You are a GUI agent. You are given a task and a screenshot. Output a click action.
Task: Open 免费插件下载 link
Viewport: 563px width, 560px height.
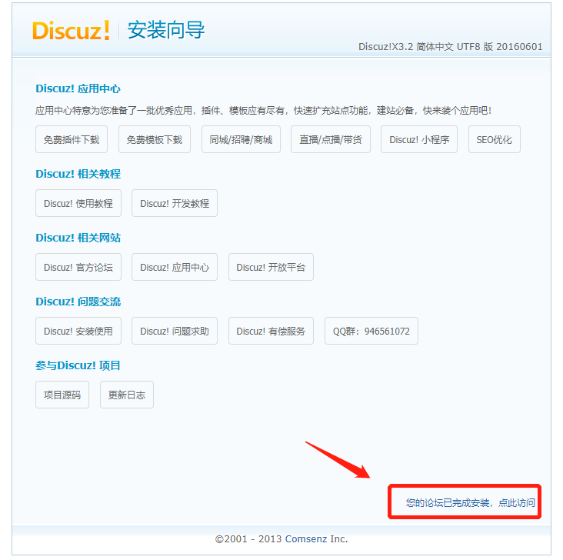[72, 139]
